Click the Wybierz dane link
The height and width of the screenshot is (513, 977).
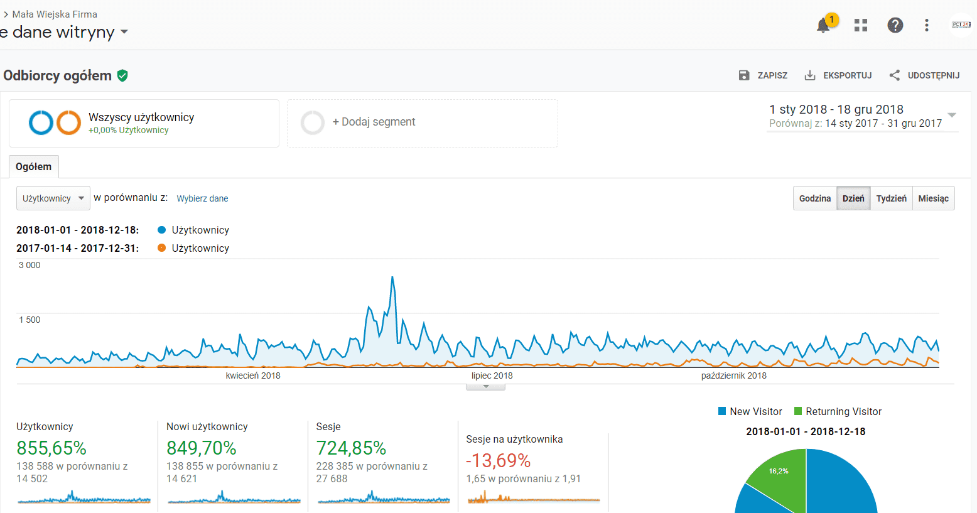coord(202,198)
